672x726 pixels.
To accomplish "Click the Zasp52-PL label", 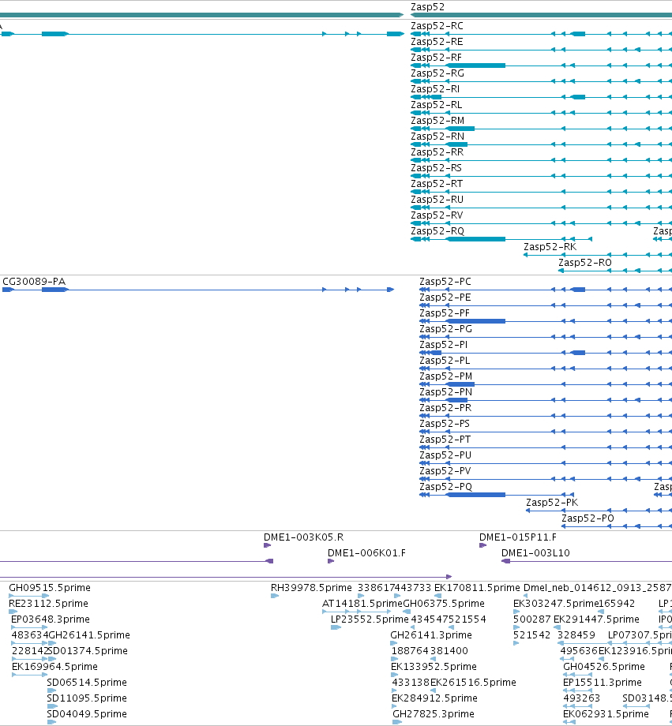I will coord(445,360).
